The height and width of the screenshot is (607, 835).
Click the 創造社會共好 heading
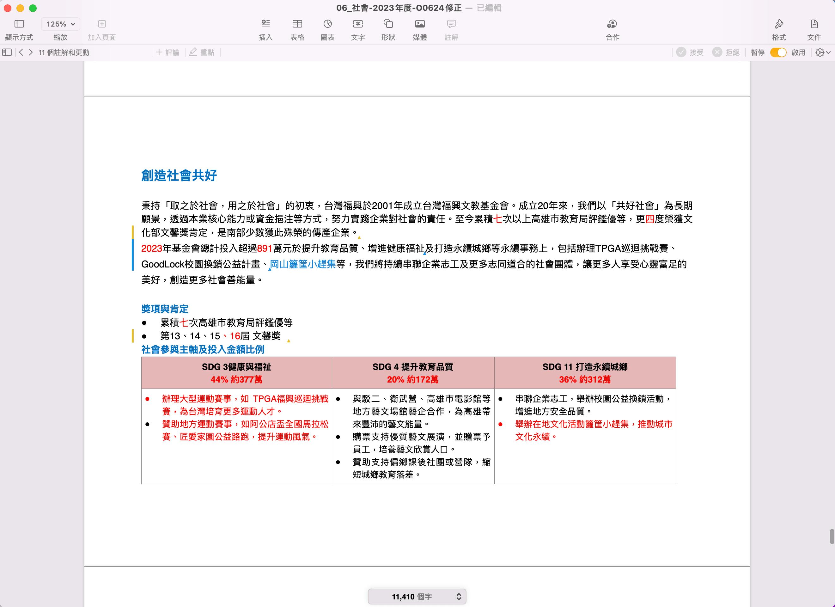coord(179,175)
